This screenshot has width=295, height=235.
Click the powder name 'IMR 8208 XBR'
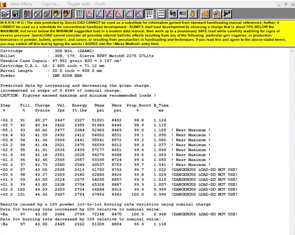[x=67, y=76]
